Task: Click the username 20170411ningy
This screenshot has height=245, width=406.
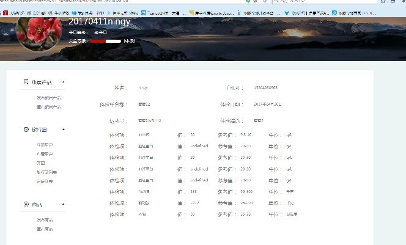Action: (99, 21)
